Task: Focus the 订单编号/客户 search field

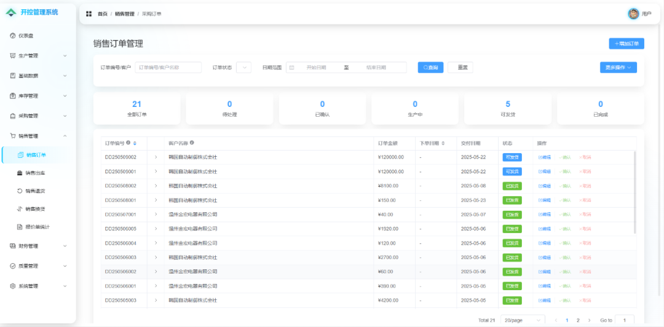Action: click(x=168, y=68)
